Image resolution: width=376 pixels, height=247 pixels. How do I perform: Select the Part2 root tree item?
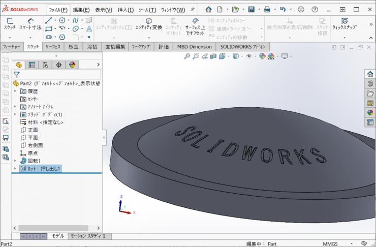(x=56, y=83)
